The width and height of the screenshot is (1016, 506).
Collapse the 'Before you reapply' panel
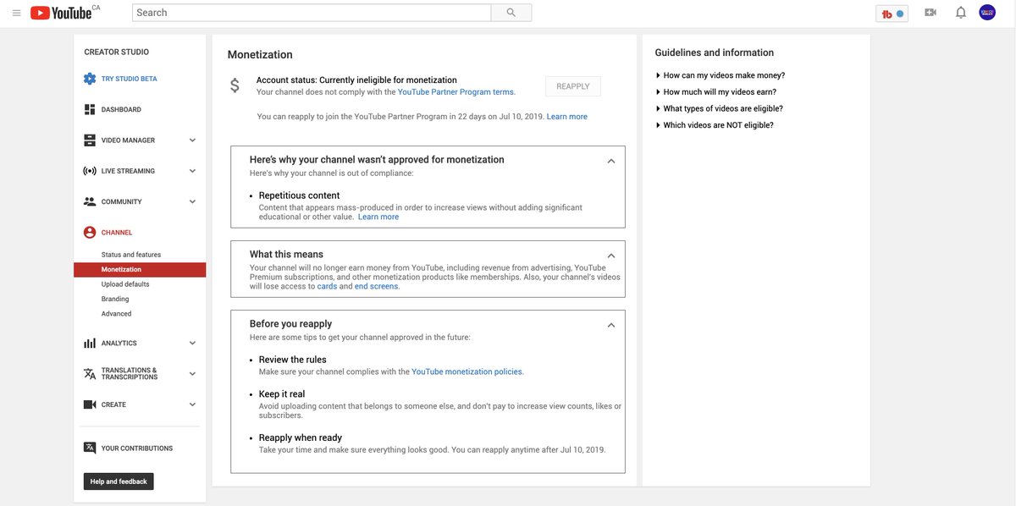point(611,325)
